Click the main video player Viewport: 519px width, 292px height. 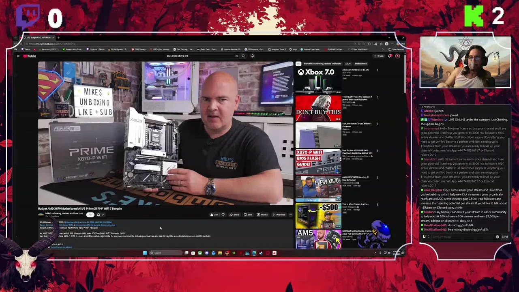(165, 133)
